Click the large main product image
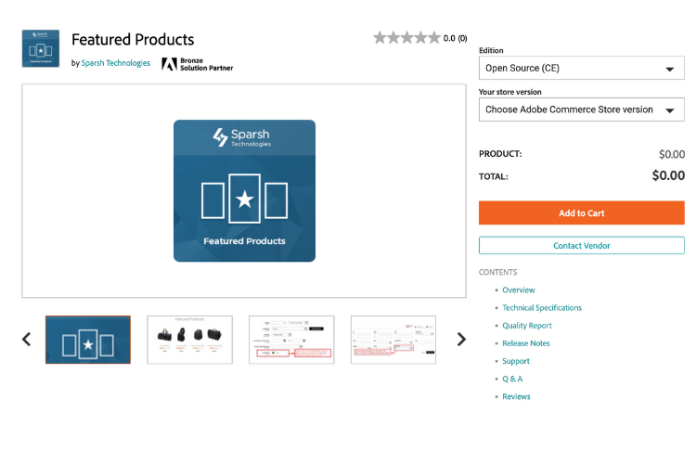Screen dimensions: 696x464 click(x=244, y=191)
